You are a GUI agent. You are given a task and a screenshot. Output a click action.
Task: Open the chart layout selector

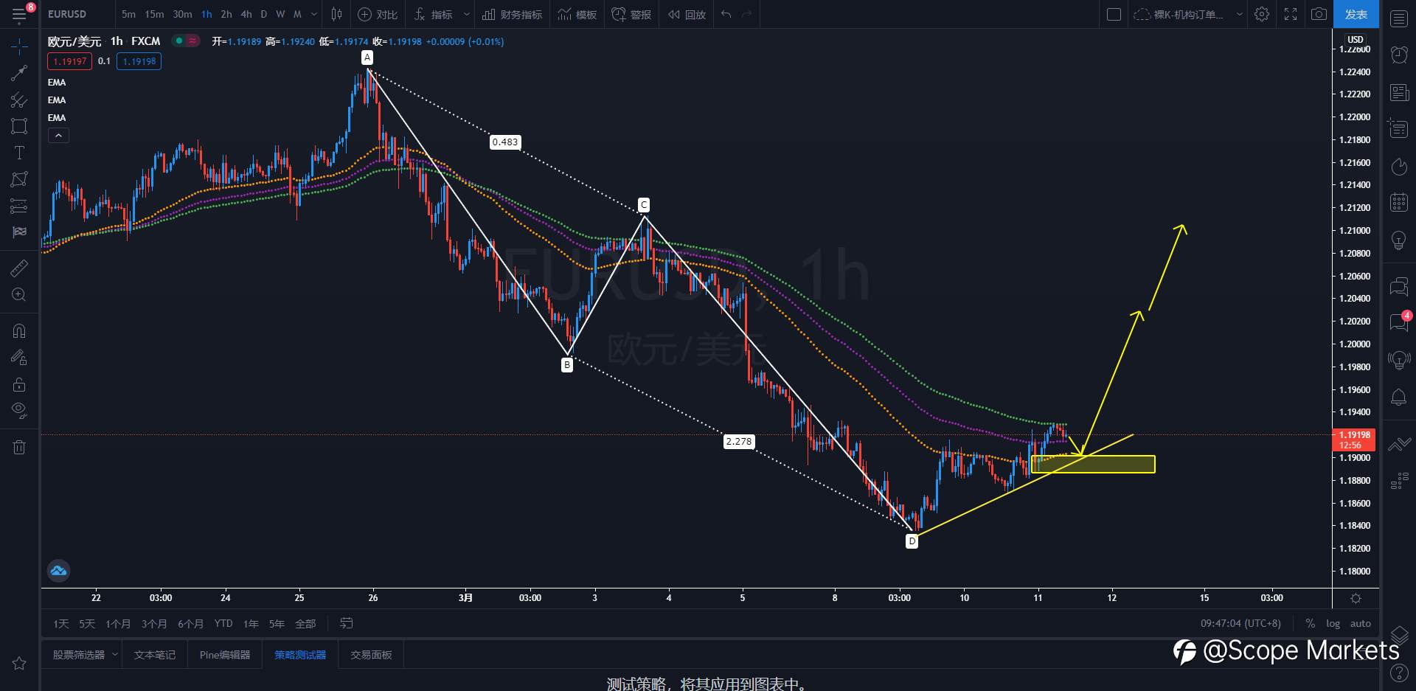coord(1114,14)
